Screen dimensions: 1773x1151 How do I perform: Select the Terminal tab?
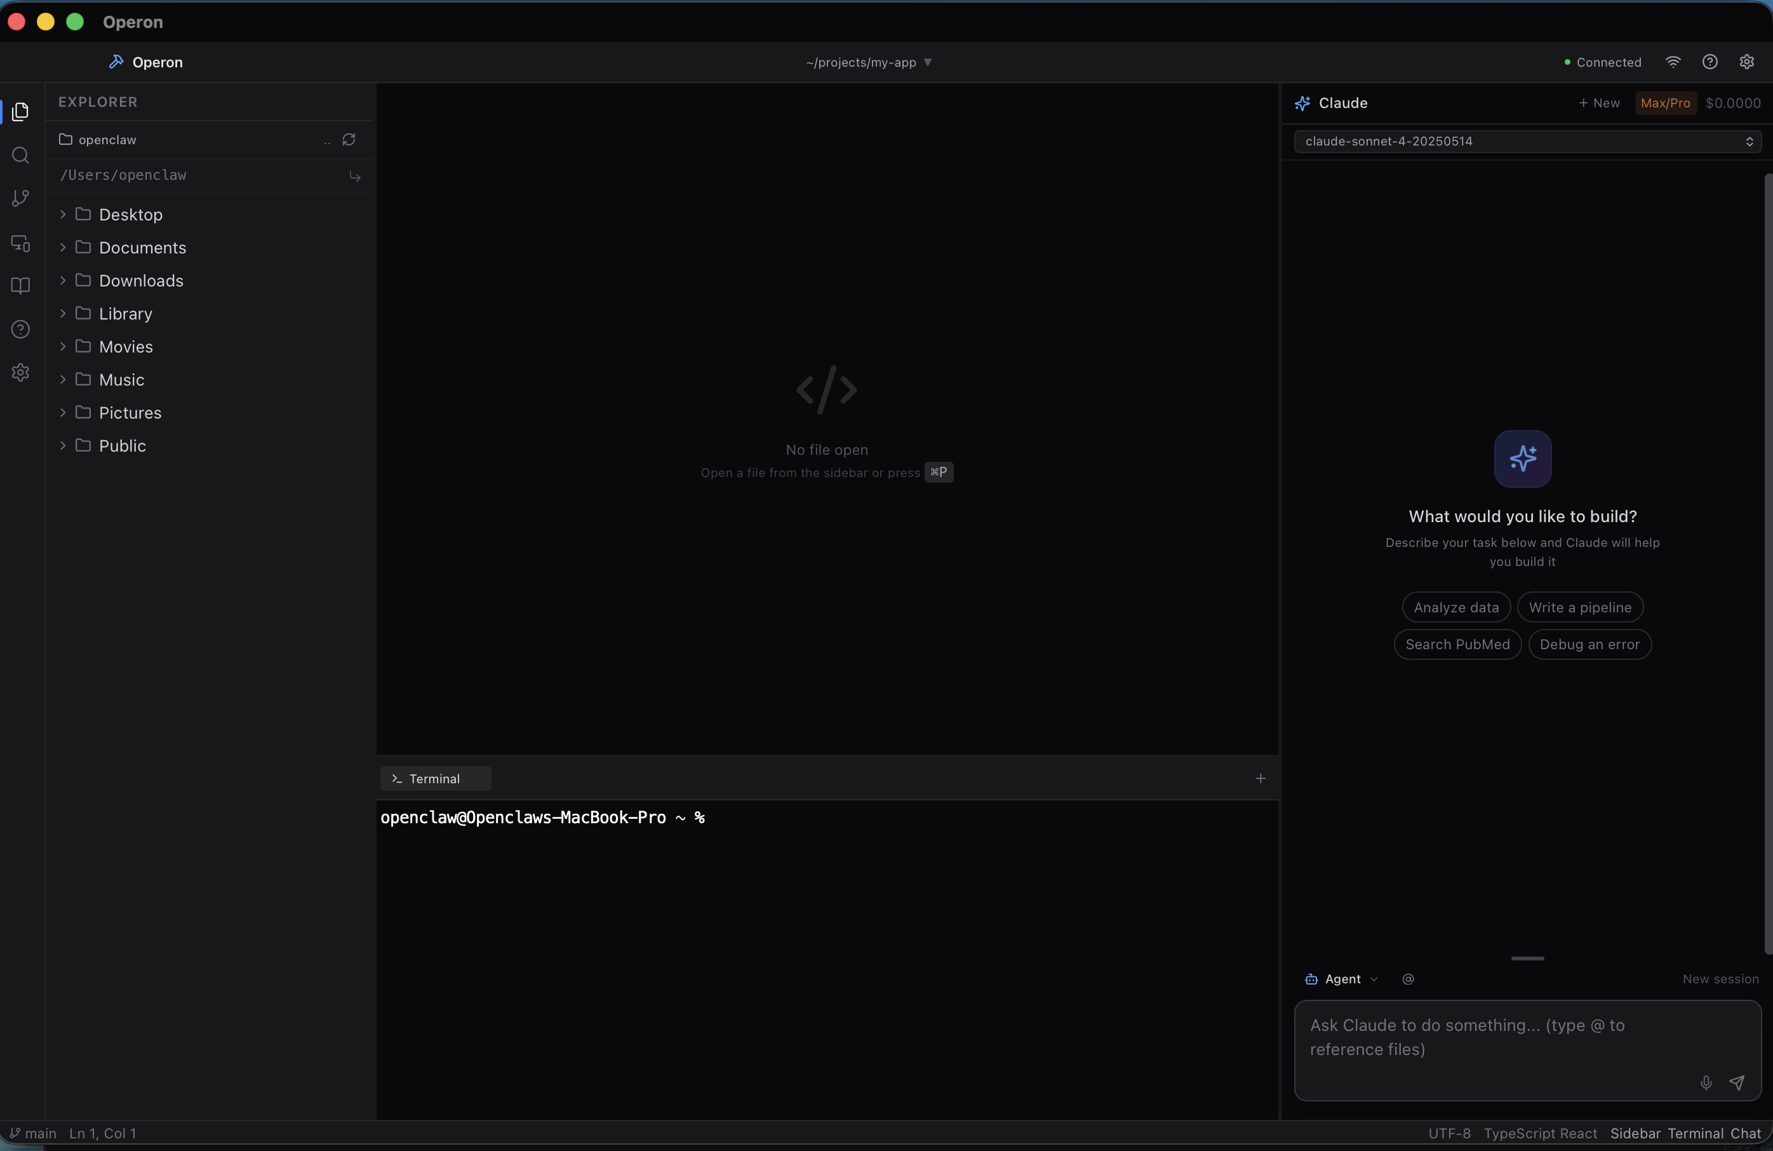coord(435,779)
